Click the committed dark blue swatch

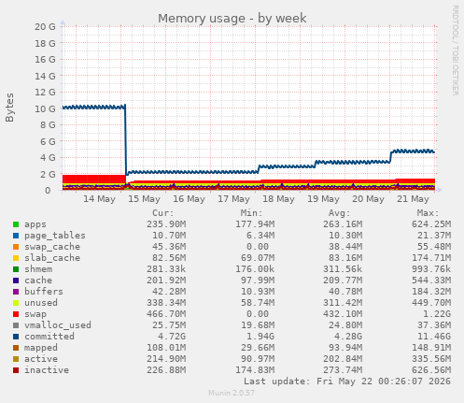(16, 337)
